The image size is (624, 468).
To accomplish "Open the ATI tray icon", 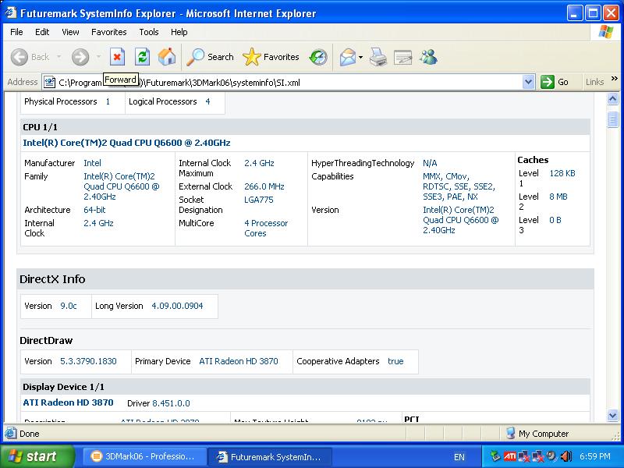I will click(509, 456).
